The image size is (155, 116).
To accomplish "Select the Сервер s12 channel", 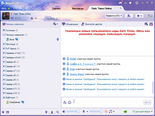I will [x=13, y=93].
